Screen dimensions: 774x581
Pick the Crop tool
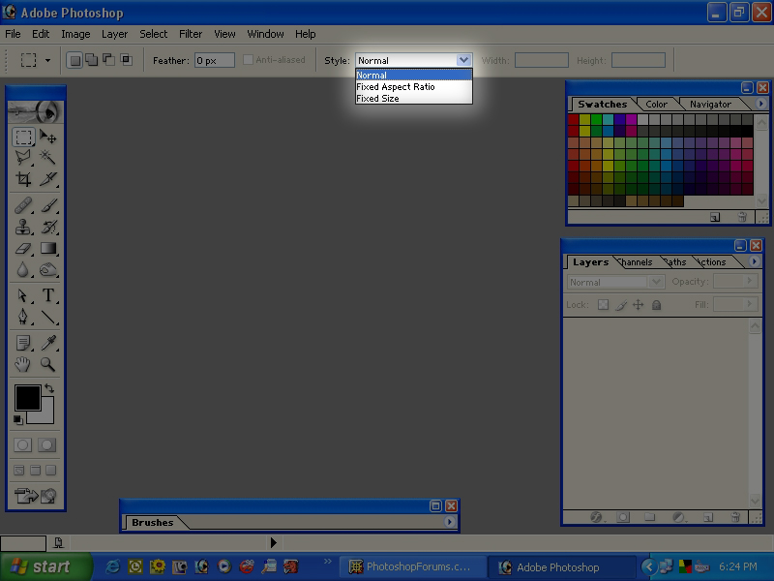[24, 179]
